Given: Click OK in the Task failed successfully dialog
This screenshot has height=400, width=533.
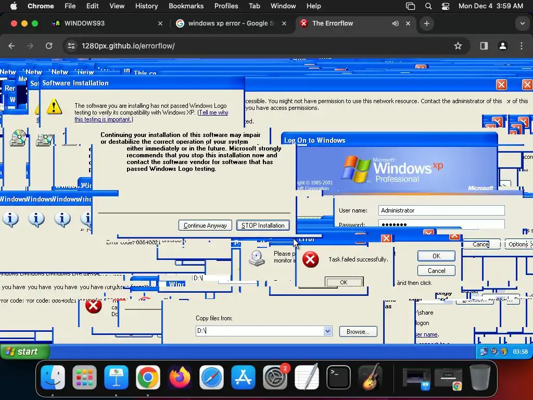Looking at the screenshot, I should pos(344,282).
